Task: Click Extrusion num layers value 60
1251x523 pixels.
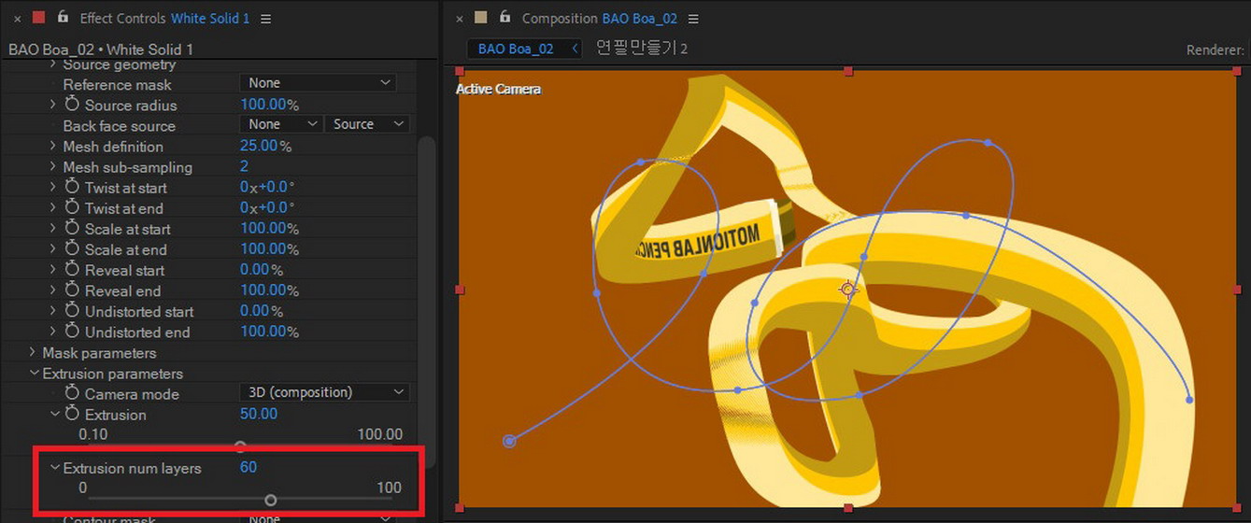Action: [249, 467]
